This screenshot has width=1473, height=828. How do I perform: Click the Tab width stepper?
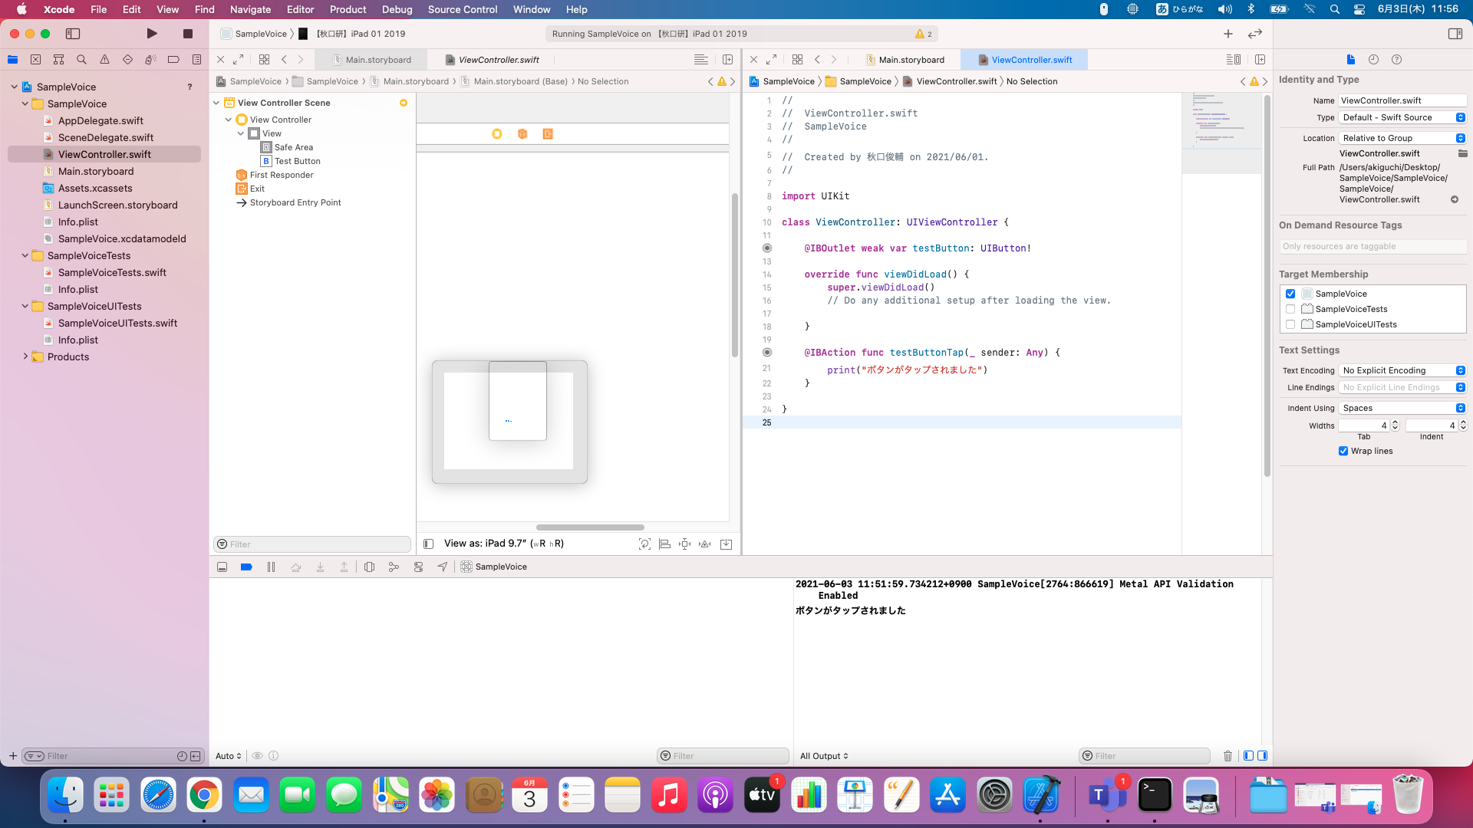click(x=1395, y=426)
